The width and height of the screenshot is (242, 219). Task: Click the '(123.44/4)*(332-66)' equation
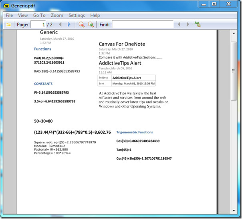click(73, 133)
